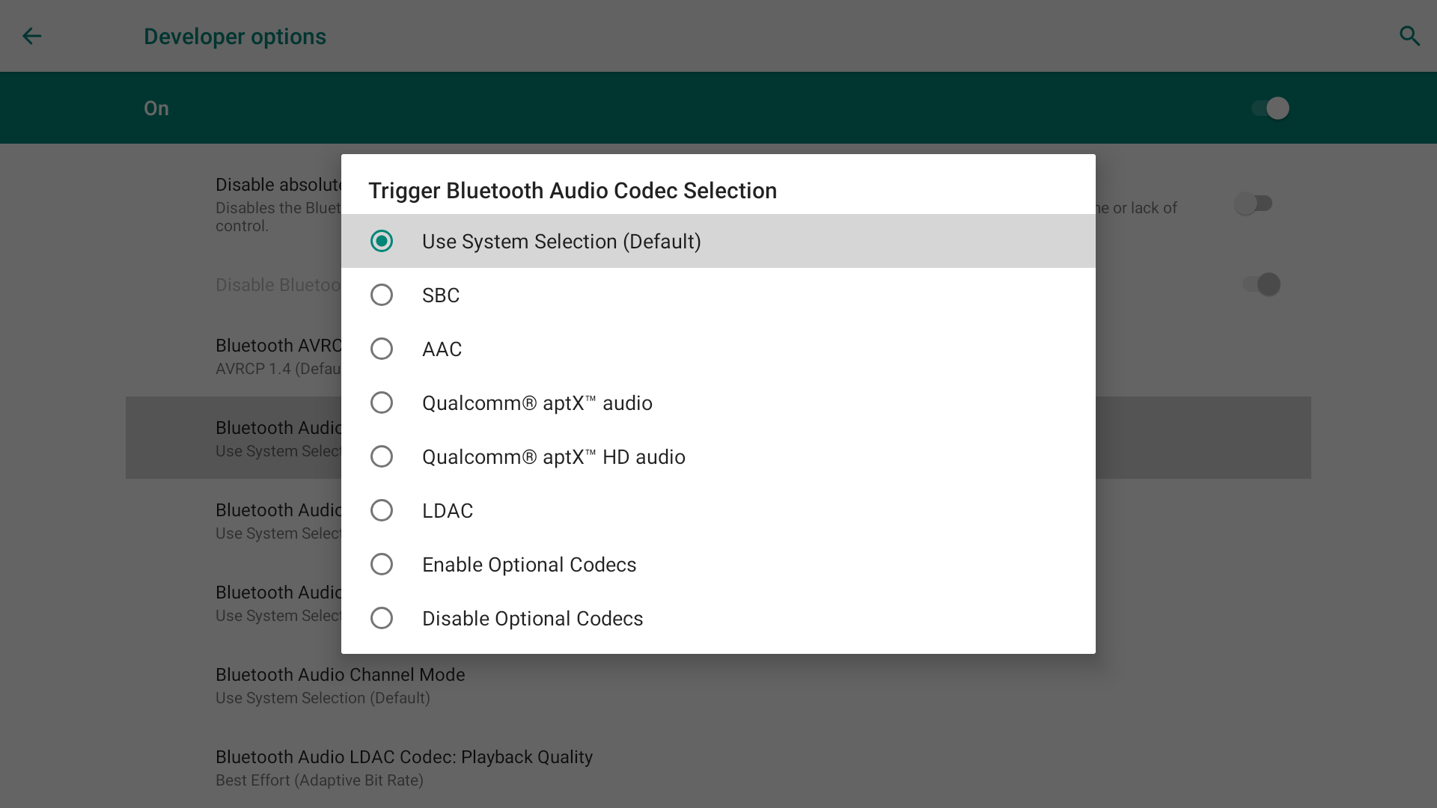The height and width of the screenshot is (808, 1437).
Task: Select Enable Optional Codecs
Action: tap(718, 564)
